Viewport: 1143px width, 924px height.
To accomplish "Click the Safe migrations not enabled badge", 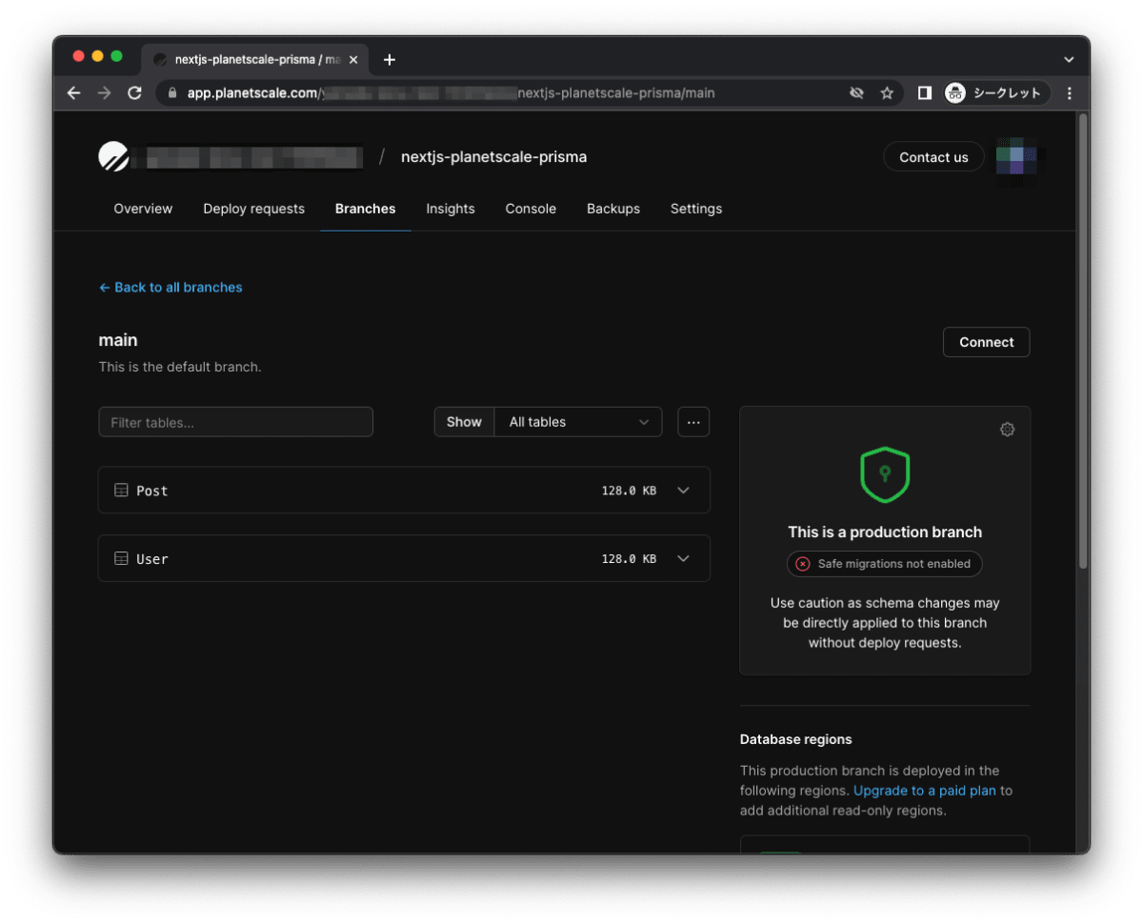I will [884, 564].
